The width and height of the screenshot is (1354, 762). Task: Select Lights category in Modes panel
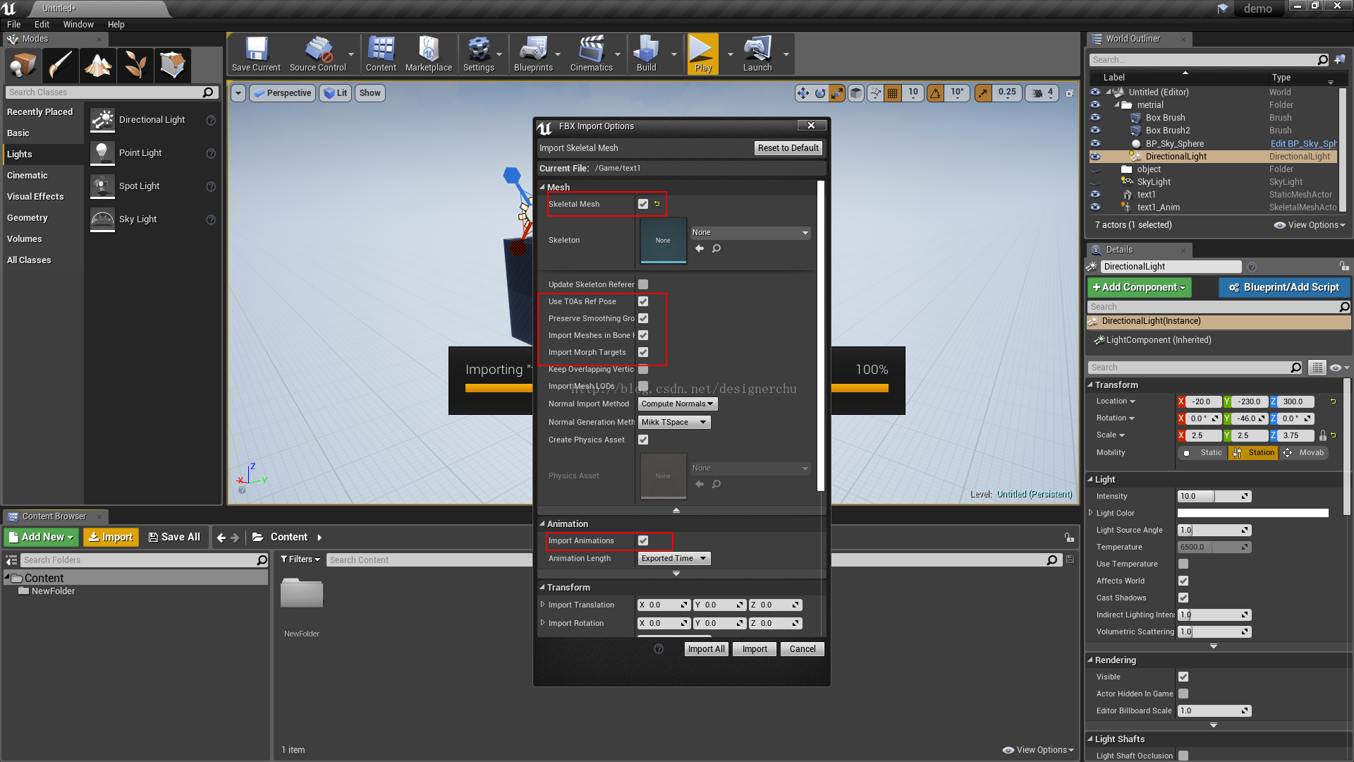pyautogui.click(x=43, y=155)
